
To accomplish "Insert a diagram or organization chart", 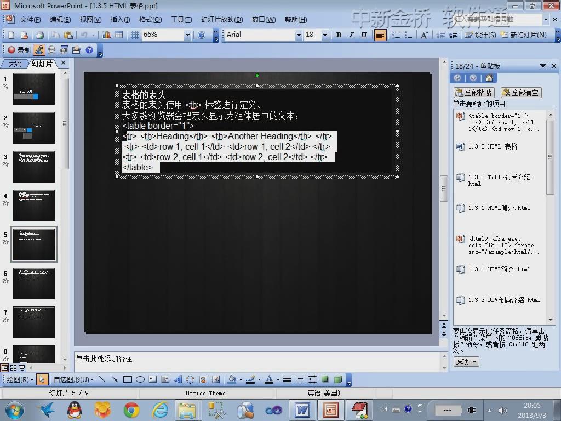I will [x=190, y=379].
